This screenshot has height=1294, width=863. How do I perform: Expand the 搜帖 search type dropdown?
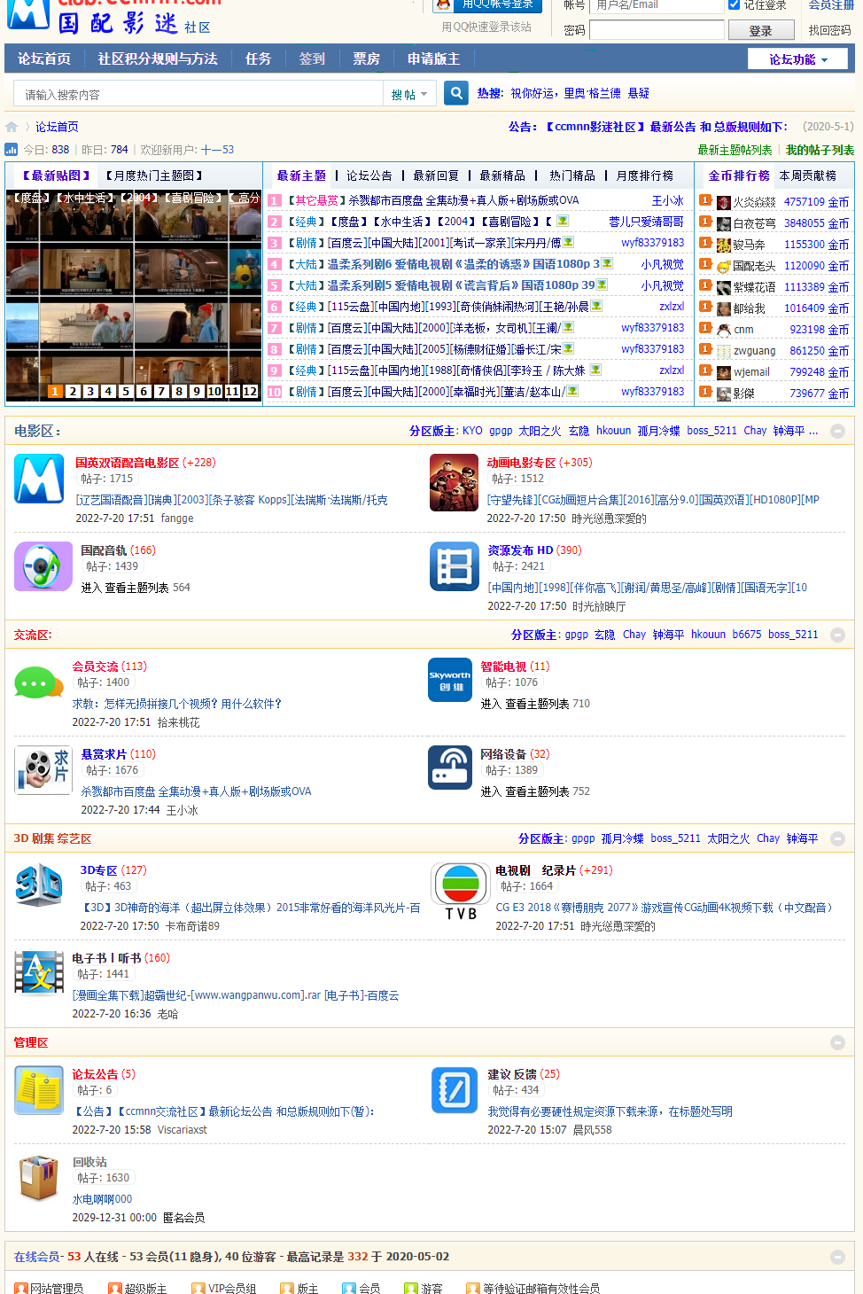[x=409, y=94]
